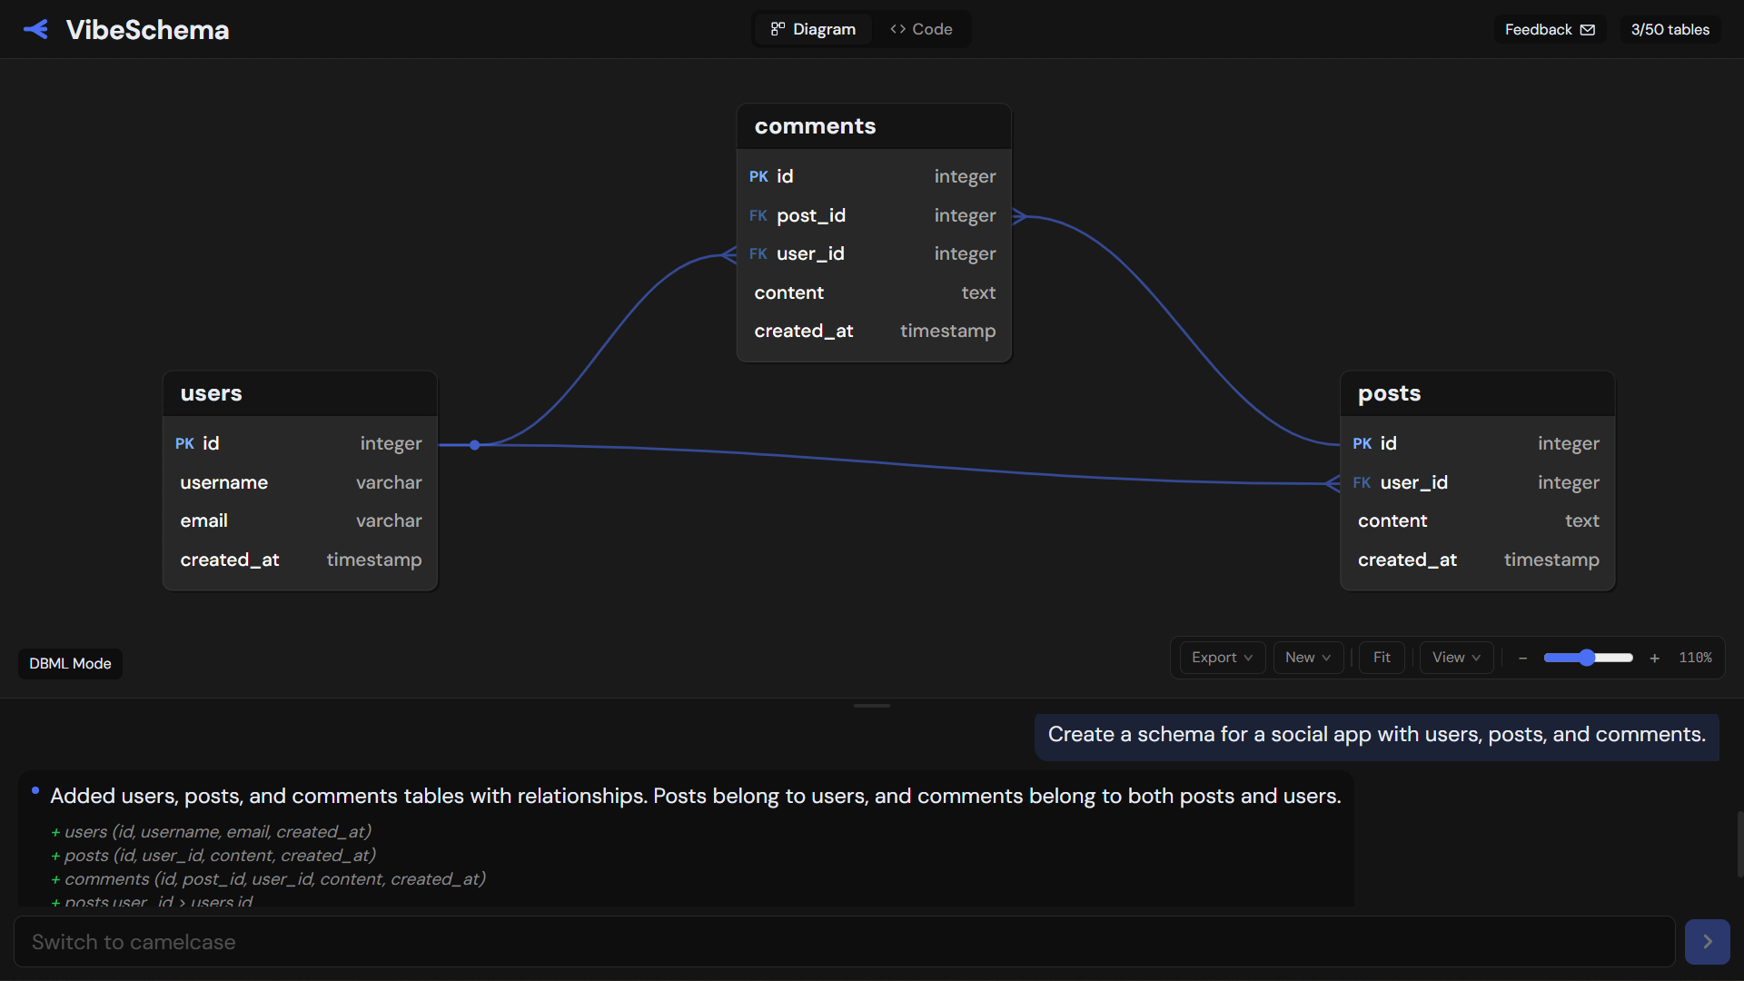The image size is (1744, 981).
Task: Select the diagram grid icon beside Diagram
Action: pos(779,28)
